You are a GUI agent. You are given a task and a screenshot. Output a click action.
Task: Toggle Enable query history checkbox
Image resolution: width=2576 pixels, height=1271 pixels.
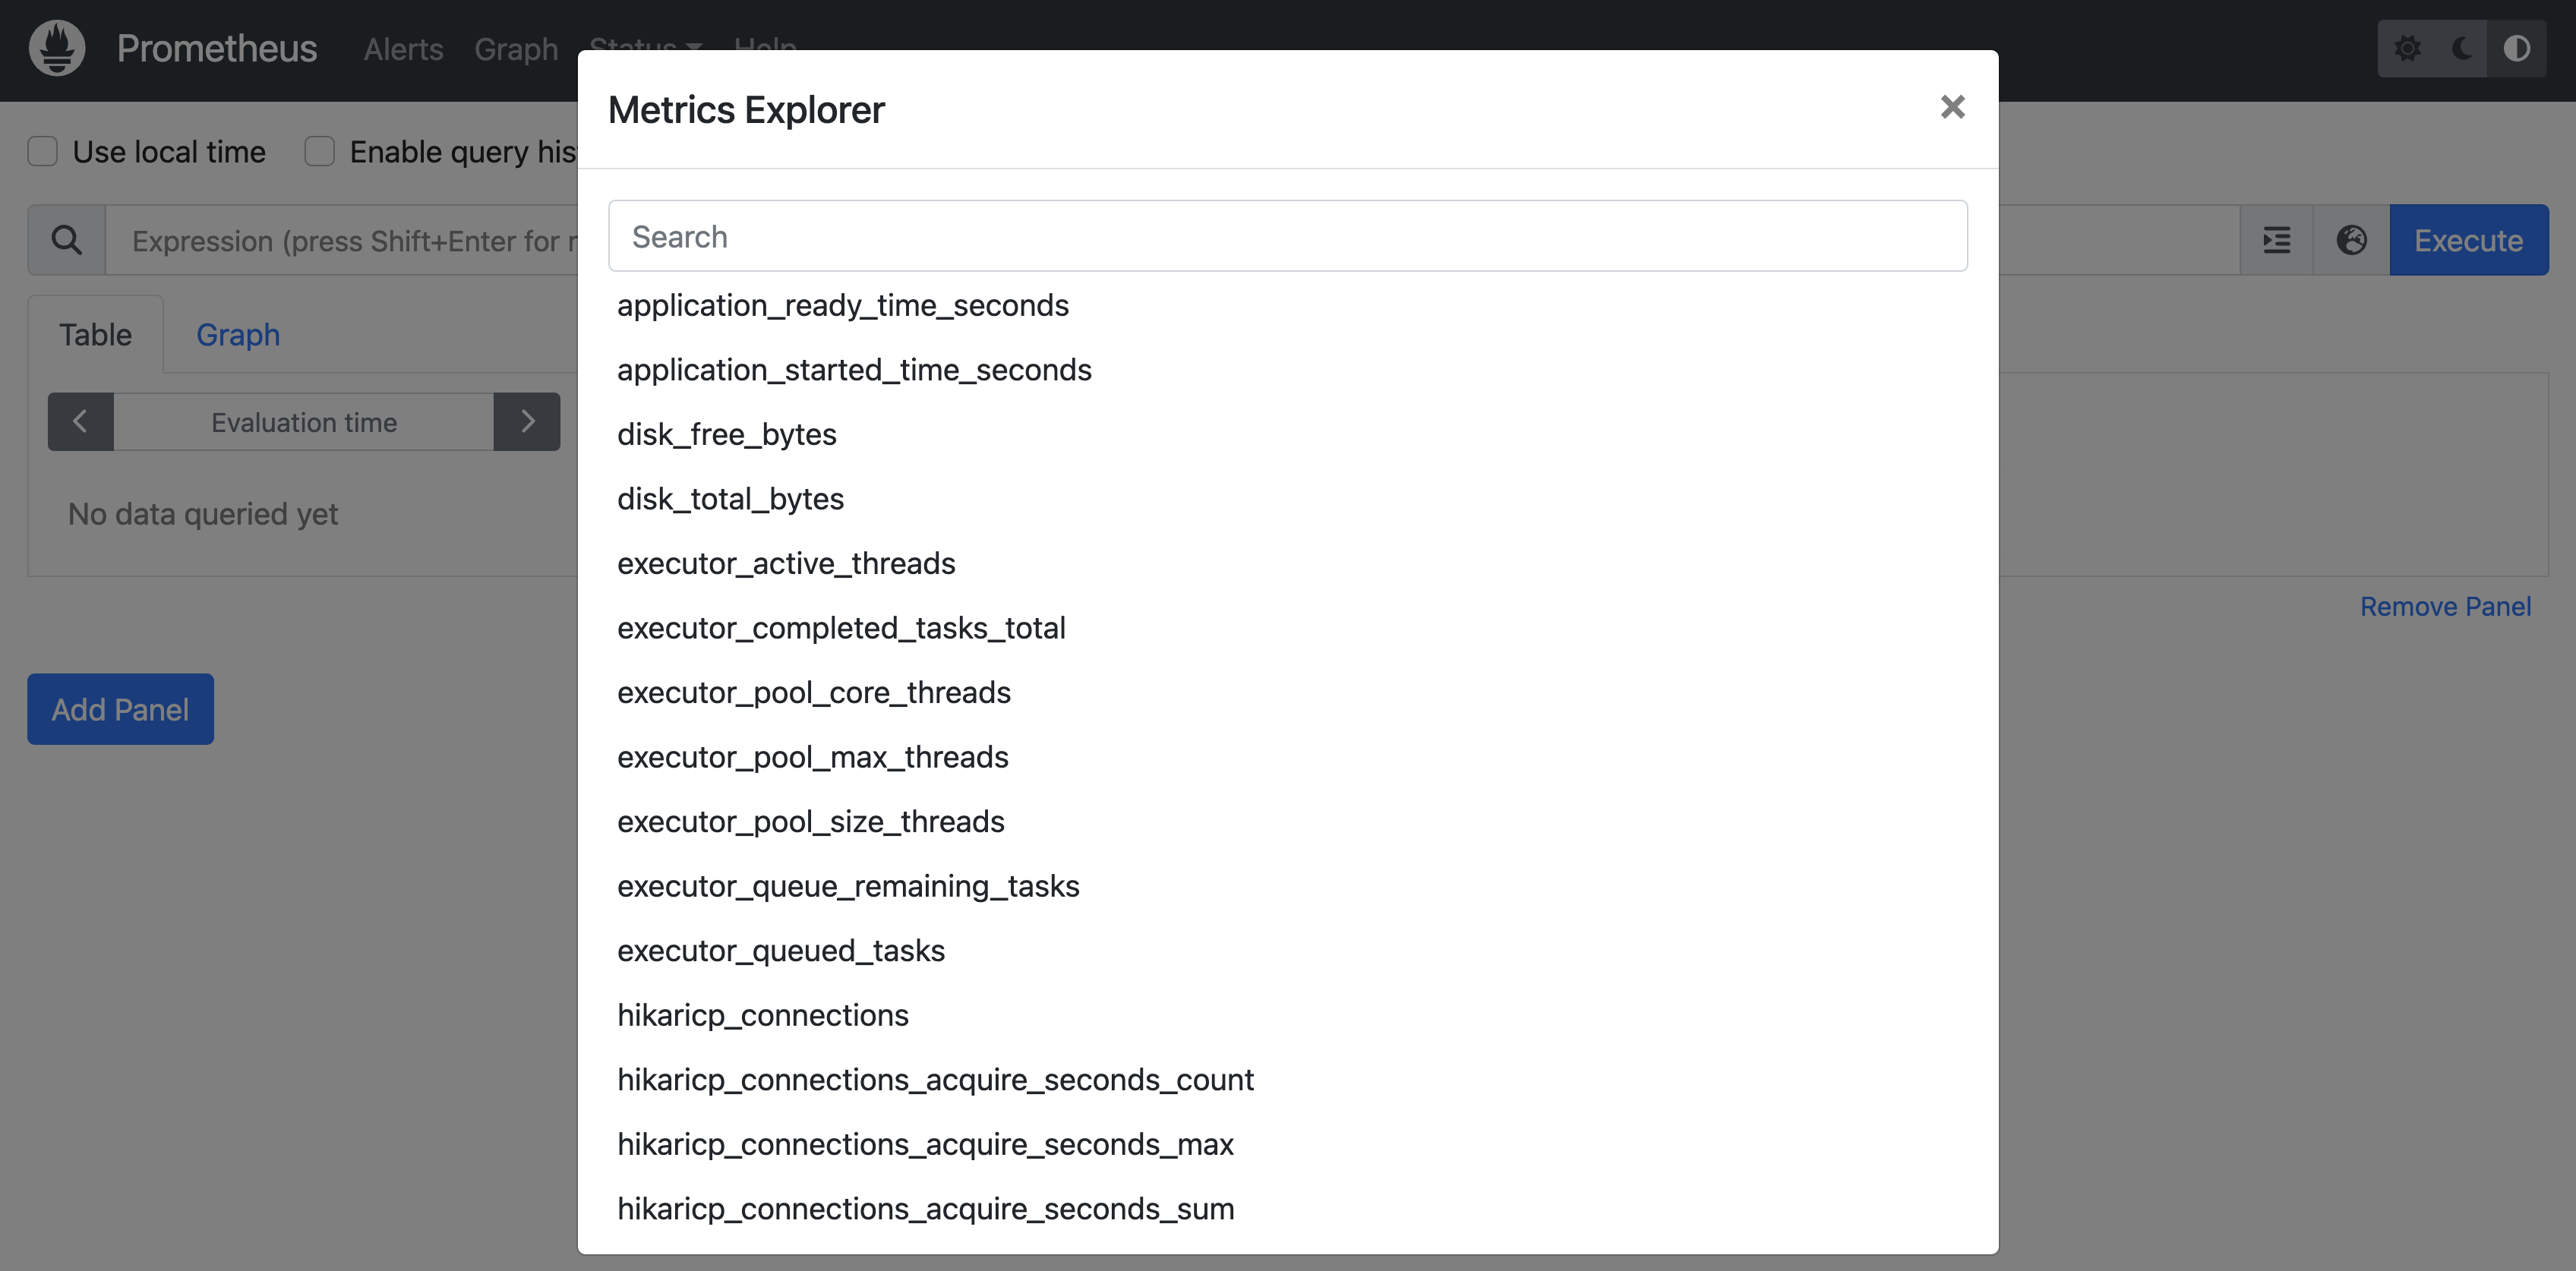(x=319, y=152)
